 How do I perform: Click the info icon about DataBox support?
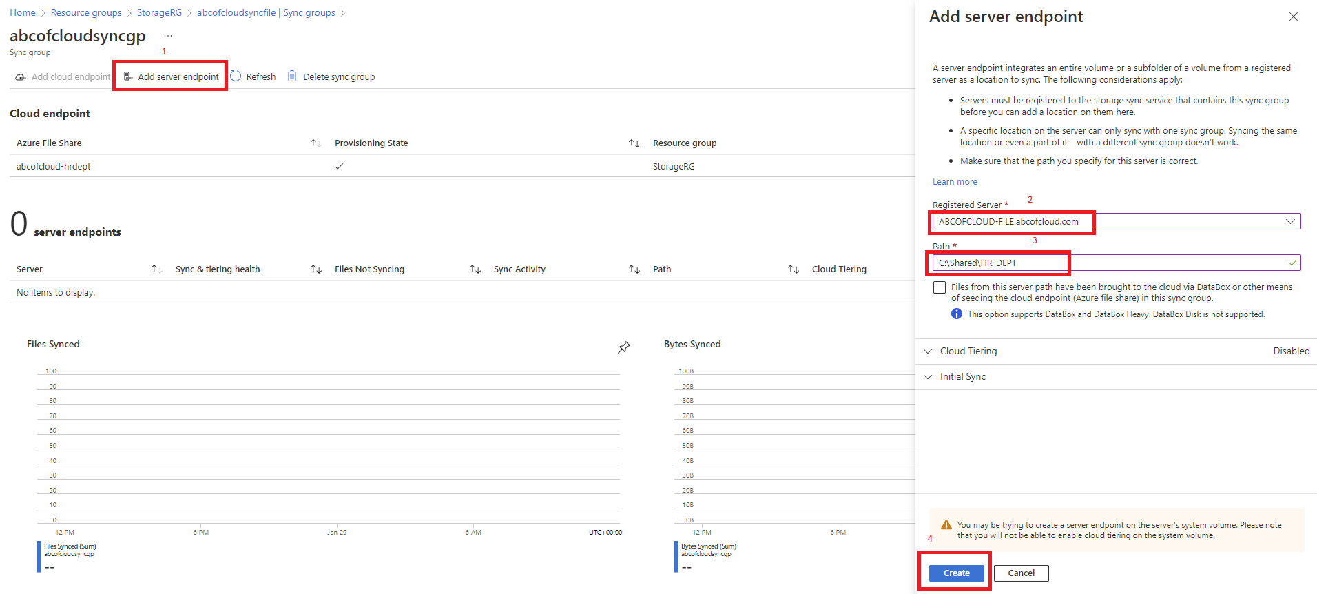(x=957, y=314)
